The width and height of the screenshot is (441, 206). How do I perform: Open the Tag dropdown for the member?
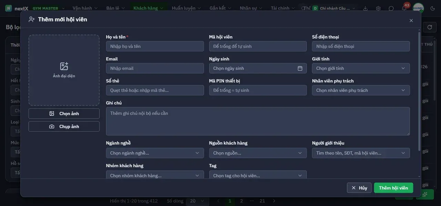(258, 175)
